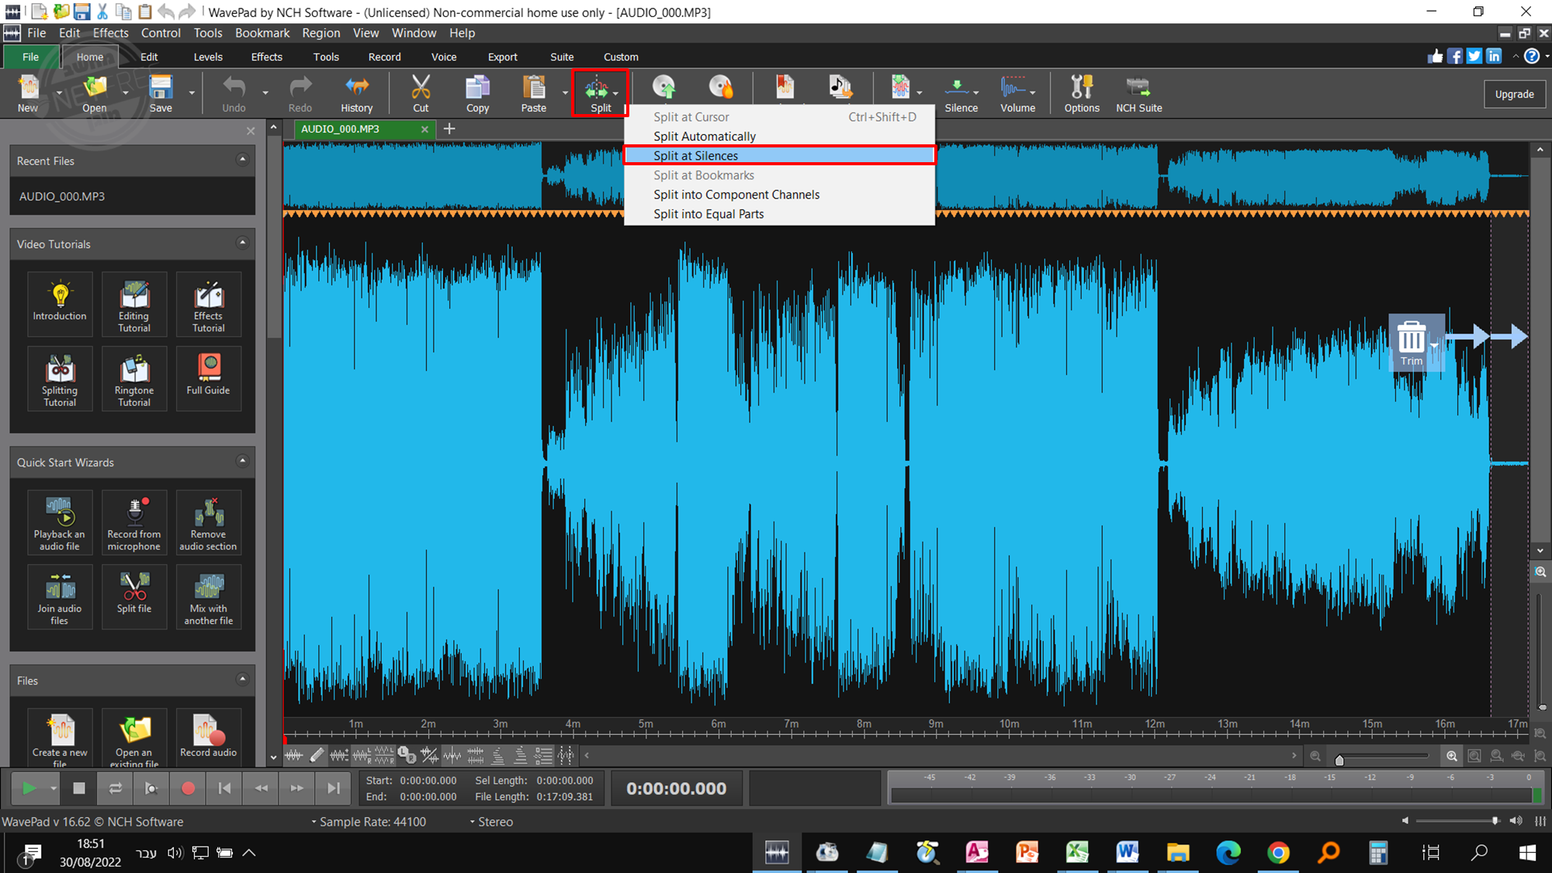Image resolution: width=1552 pixels, height=873 pixels.
Task: Expand the Split dropdown arrow
Action: 617,93
